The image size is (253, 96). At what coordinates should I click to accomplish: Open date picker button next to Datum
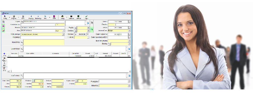[x=129, y=21]
